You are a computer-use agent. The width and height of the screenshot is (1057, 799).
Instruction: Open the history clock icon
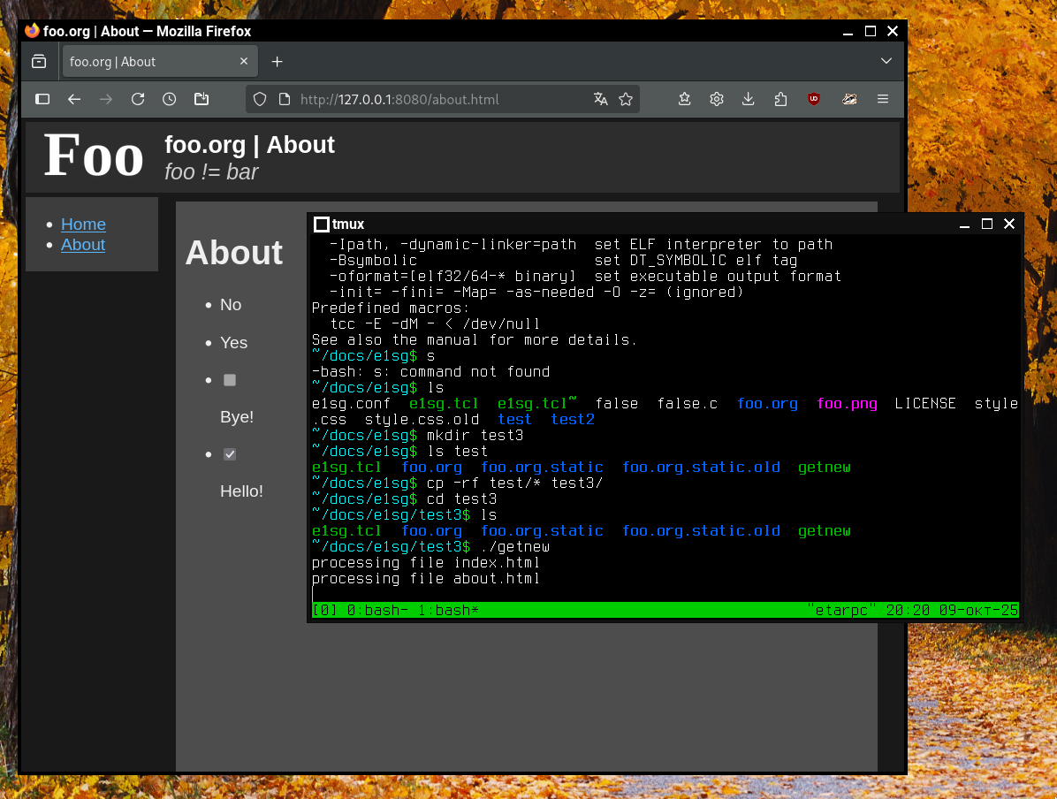170,99
